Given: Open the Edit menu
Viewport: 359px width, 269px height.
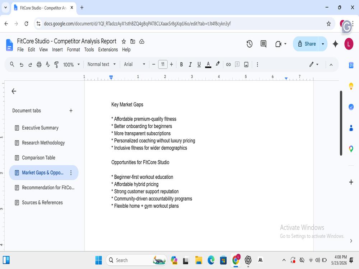Looking at the screenshot, I should 31,49.
